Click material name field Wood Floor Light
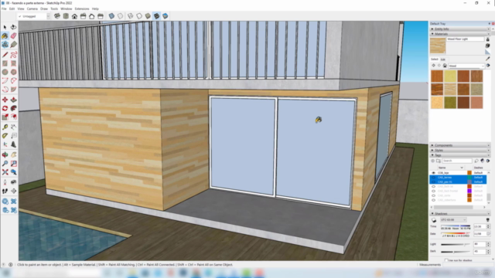Screen dimensions: 495x278 point(465,39)
